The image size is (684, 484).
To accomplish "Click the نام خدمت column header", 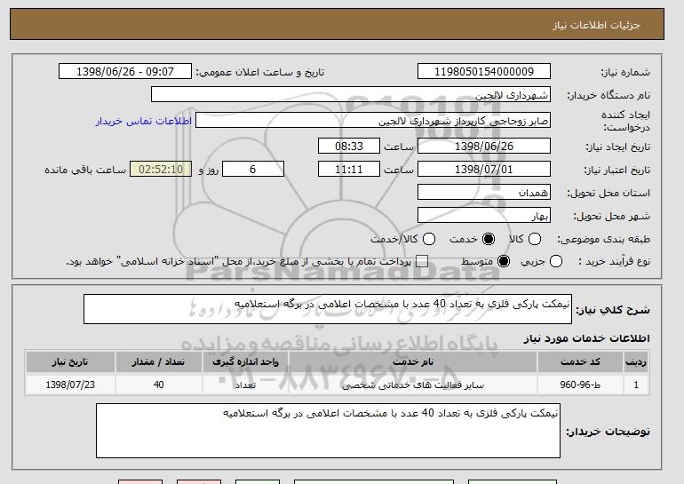I will click(413, 362).
